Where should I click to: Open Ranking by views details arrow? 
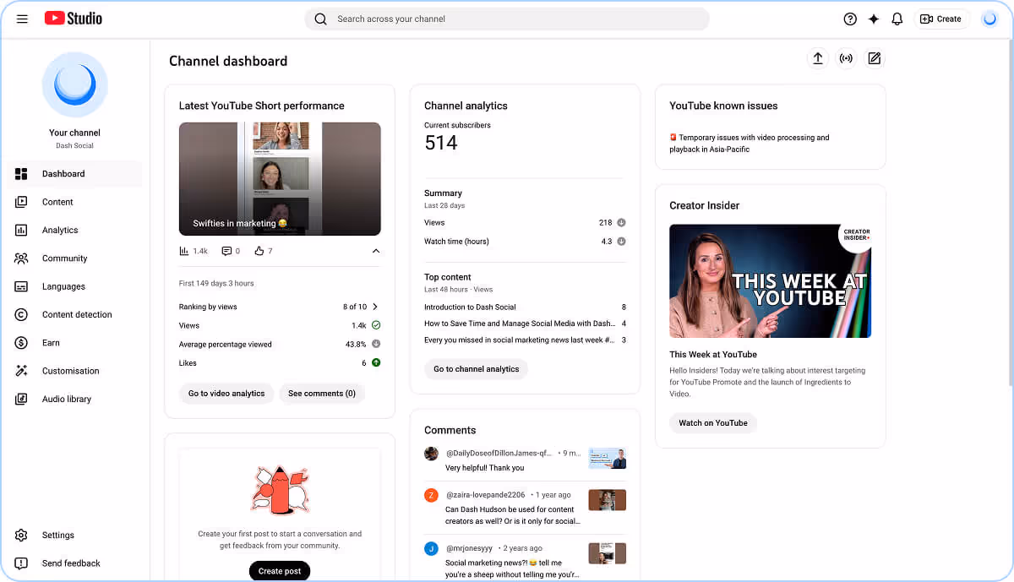coord(374,306)
